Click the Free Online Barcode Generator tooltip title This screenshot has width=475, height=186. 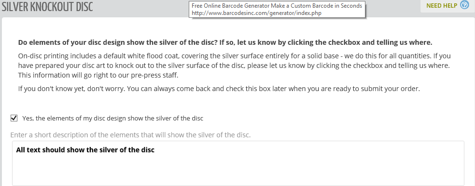277,6
